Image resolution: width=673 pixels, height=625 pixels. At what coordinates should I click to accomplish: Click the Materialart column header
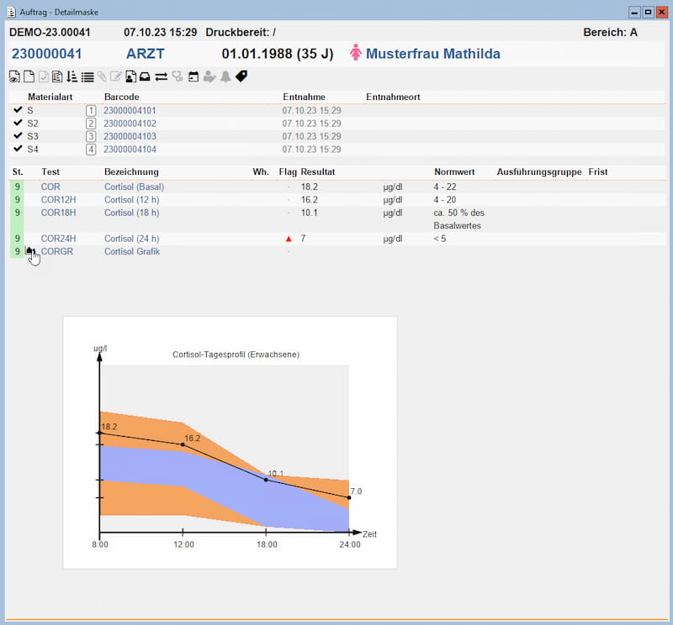50,97
